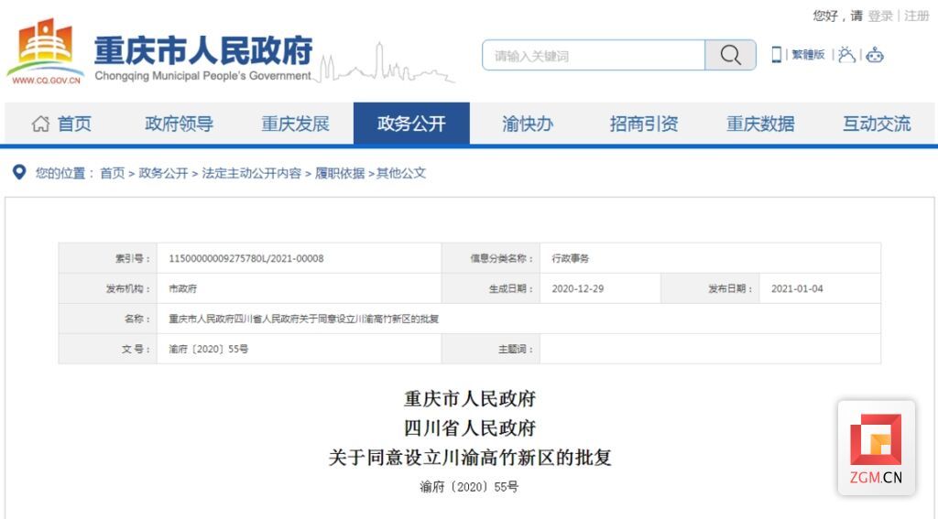Select the 重庆数据 navigation tab

click(x=760, y=124)
